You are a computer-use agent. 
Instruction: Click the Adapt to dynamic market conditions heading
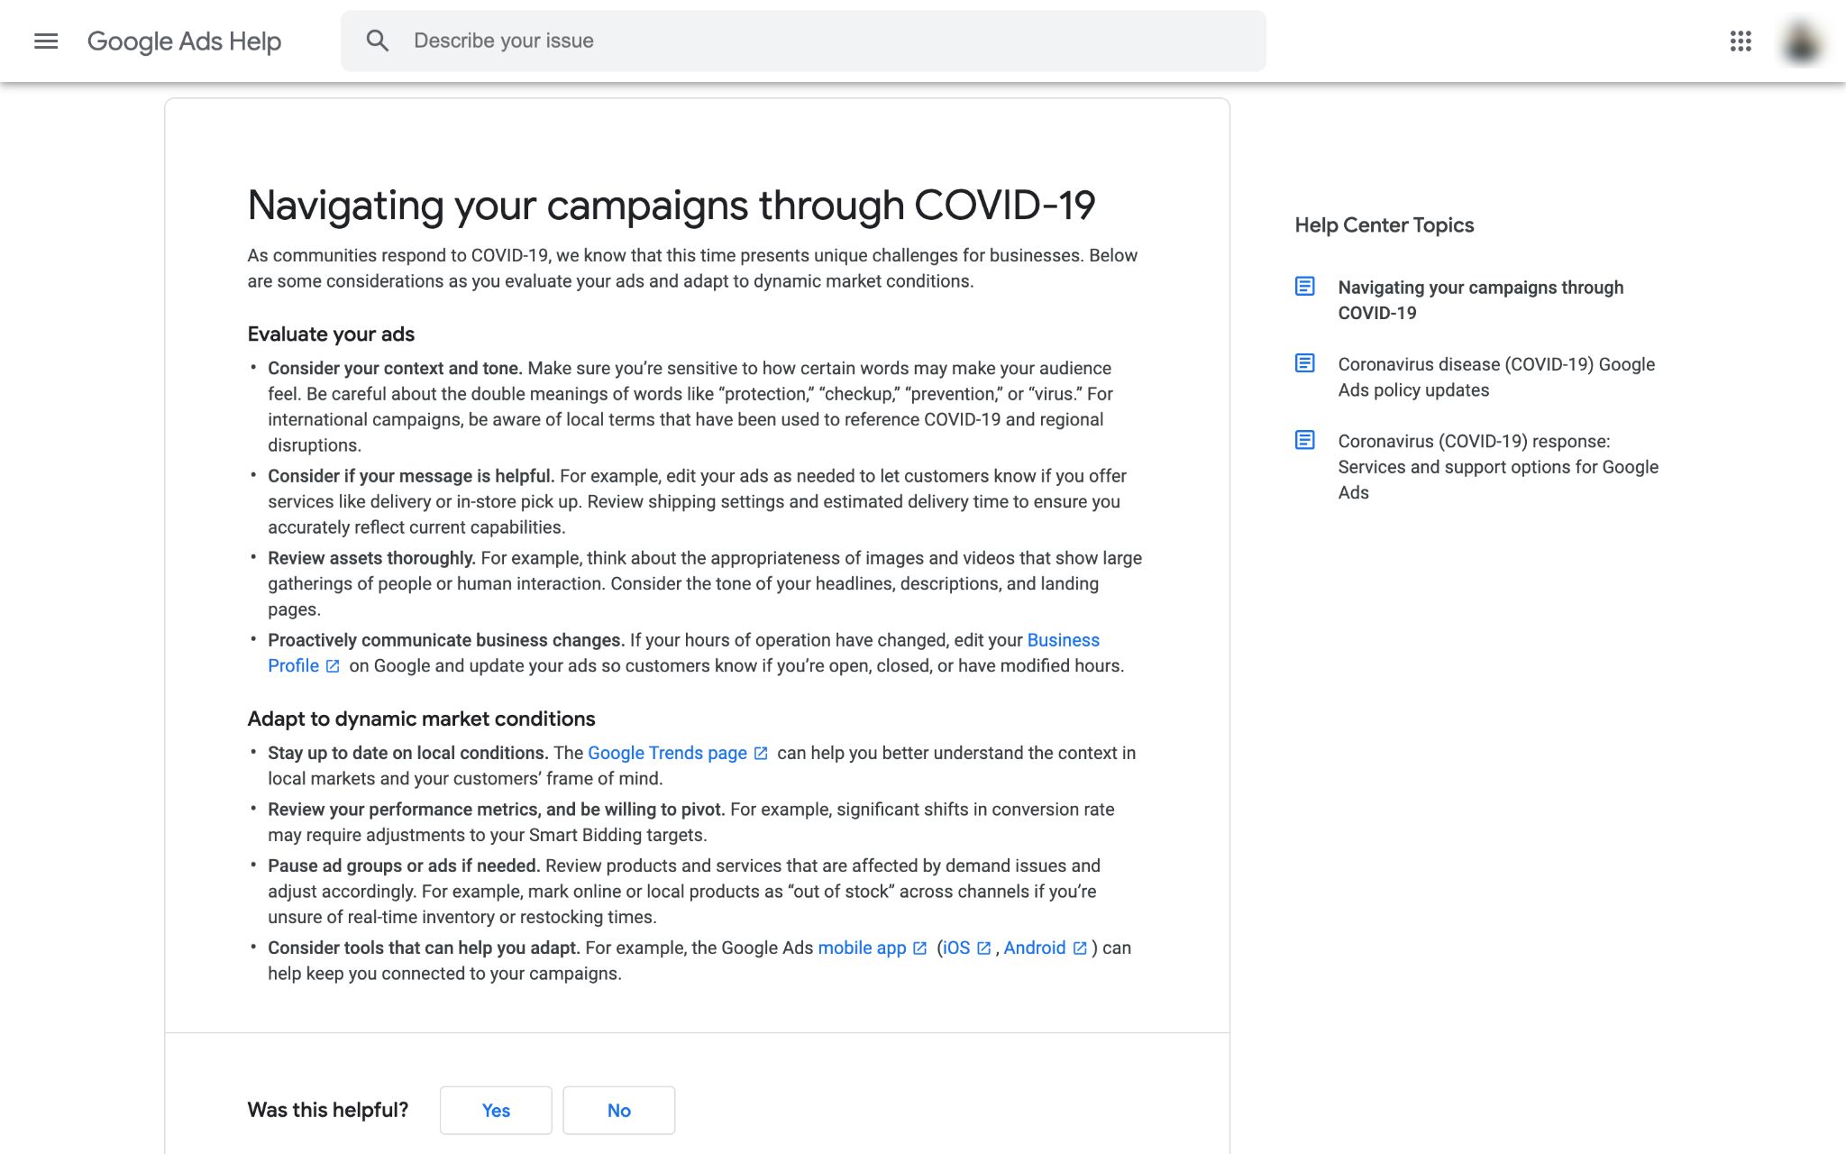(421, 719)
